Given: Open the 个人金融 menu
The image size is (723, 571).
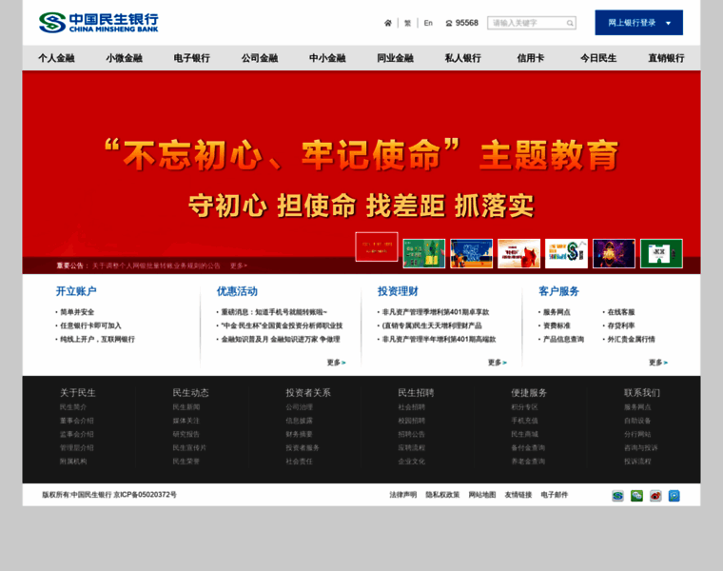Looking at the screenshot, I should (x=56, y=58).
